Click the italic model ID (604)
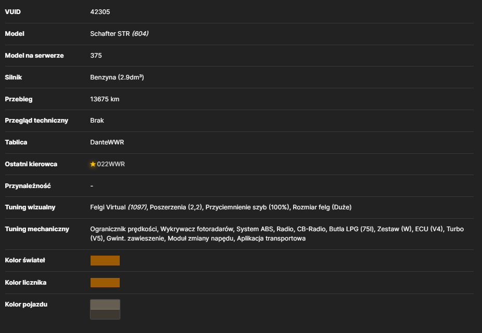The image size is (482, 333). coord(140,34)
